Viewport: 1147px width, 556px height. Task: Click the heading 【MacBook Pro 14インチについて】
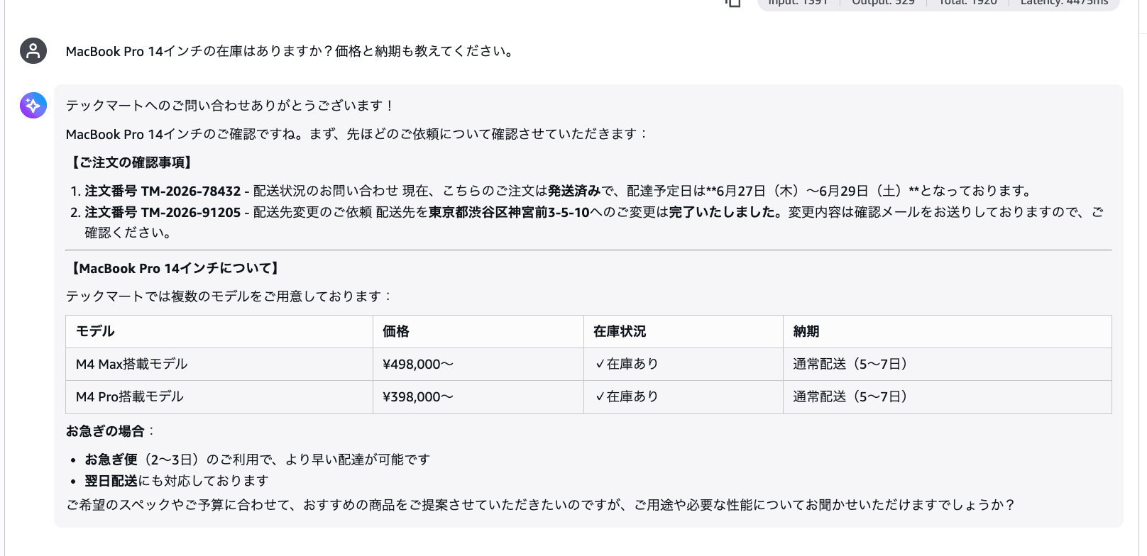(x=175, y=268)
